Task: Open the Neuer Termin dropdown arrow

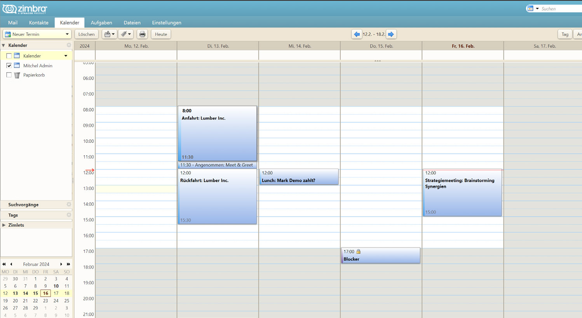Action: click(x=67, y=34)
